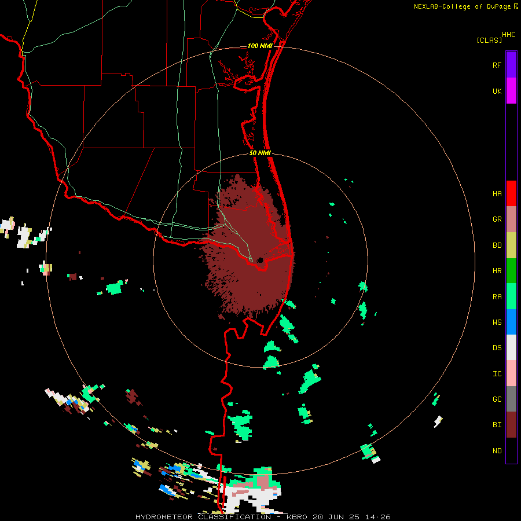Click the '100 NMI' range ring label
Screen dimensions: 521x521
click(260, 46)
